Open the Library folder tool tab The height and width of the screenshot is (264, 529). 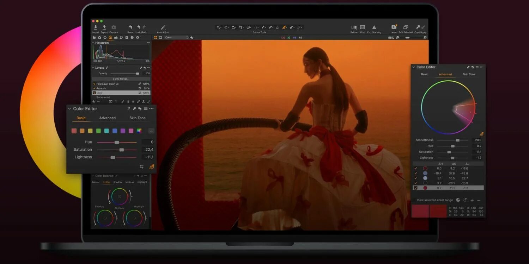(x=94, y=37)
